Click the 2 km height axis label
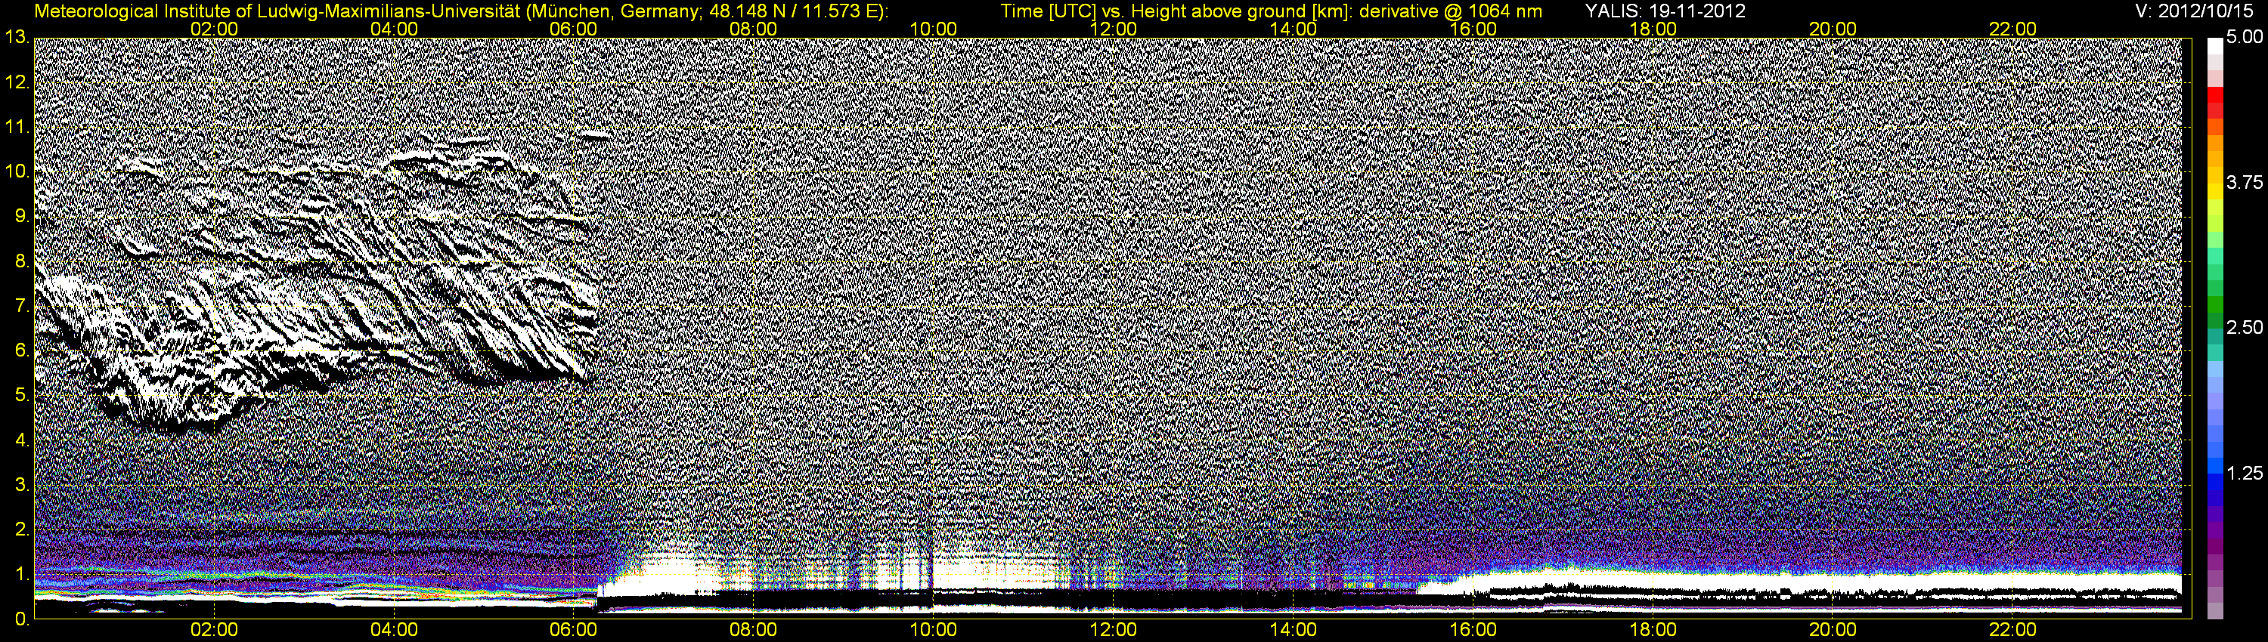Screen dimensions: 2268x642 (x=21, y=530)
